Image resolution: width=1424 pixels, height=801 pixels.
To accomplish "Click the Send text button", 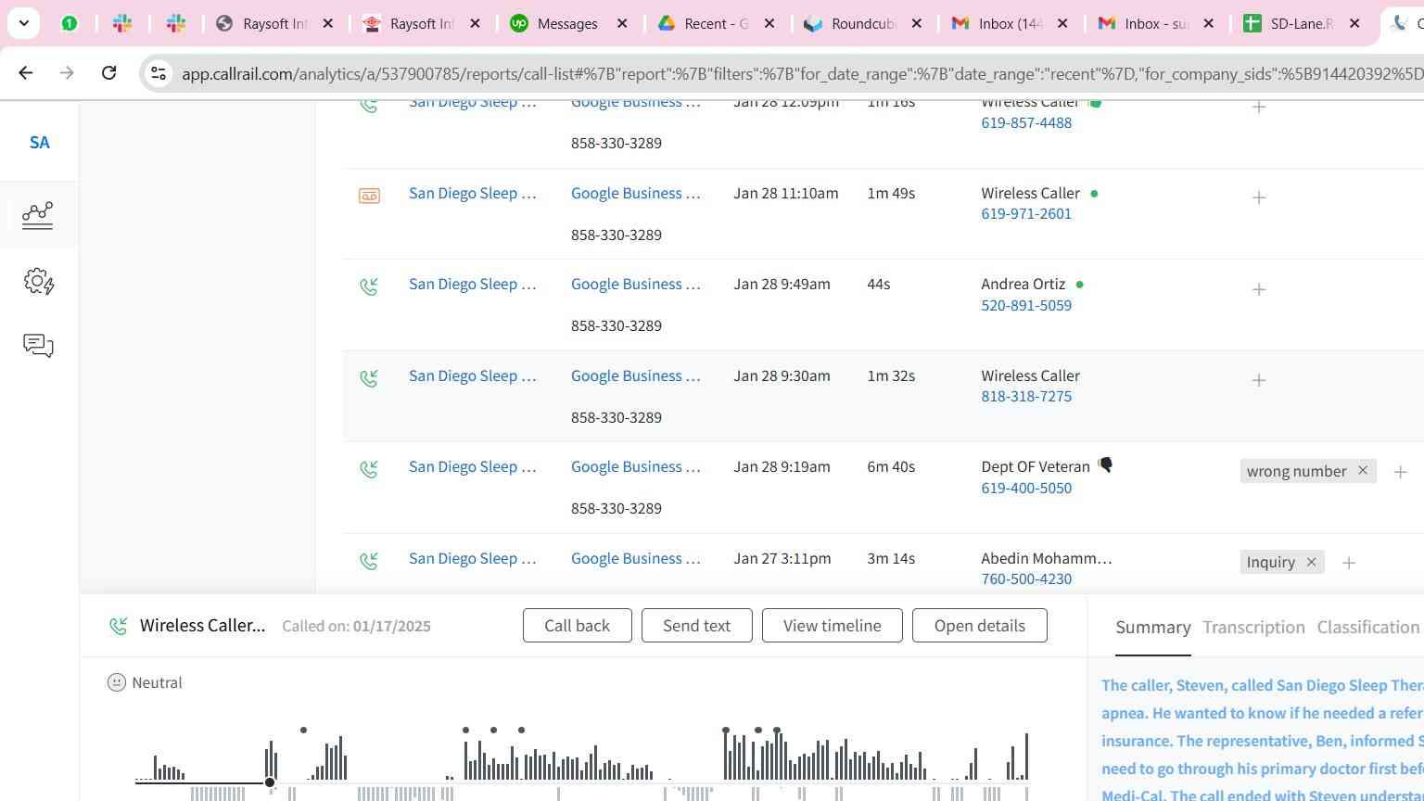I will (x=696, y=626).
